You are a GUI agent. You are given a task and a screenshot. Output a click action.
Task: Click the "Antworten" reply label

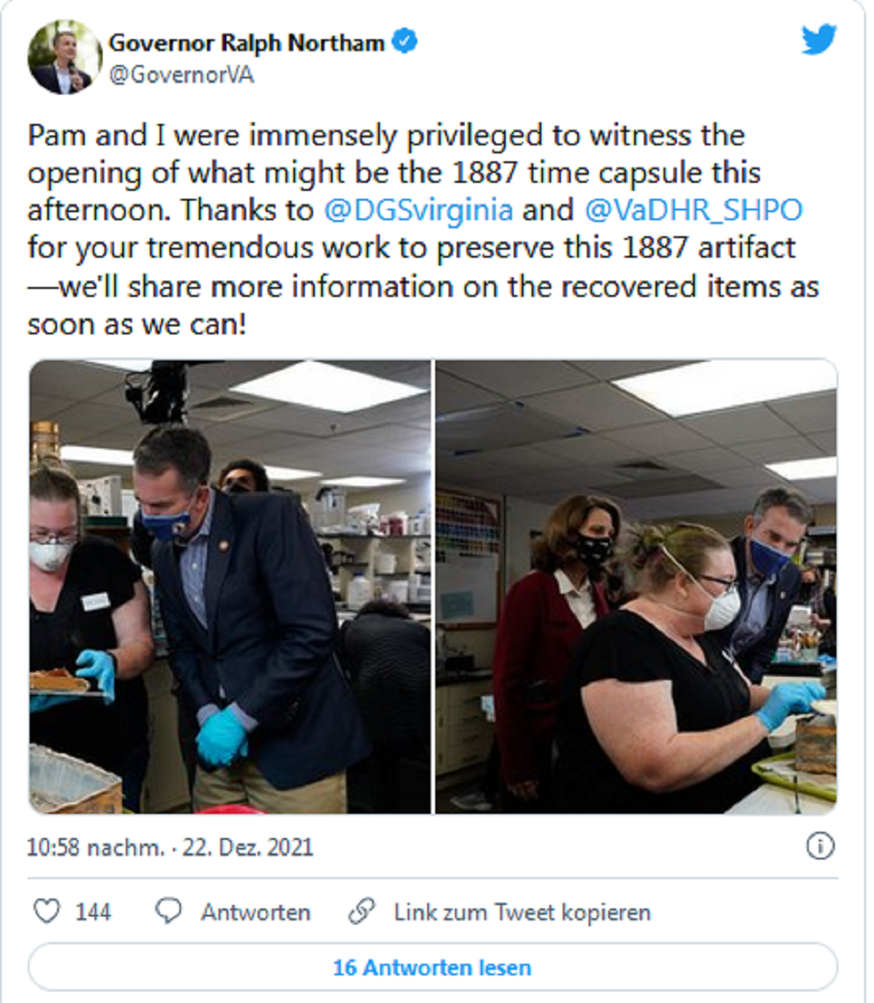pyautogui.click(x=255, y=912)
